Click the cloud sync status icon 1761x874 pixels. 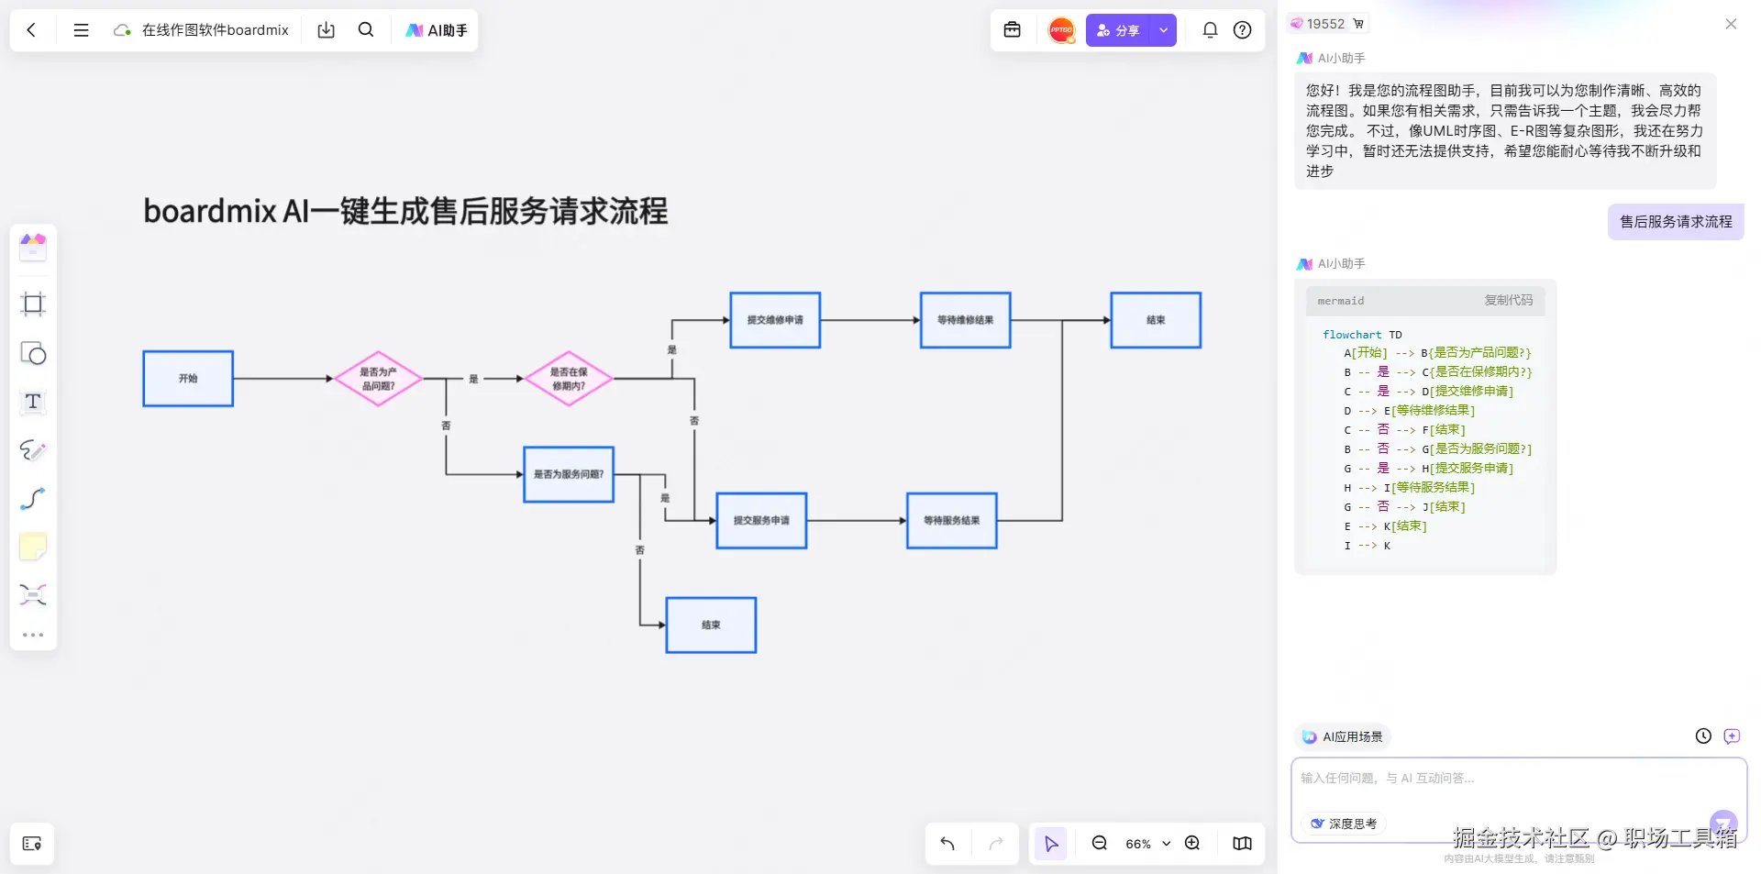click(x=122, y=30)
